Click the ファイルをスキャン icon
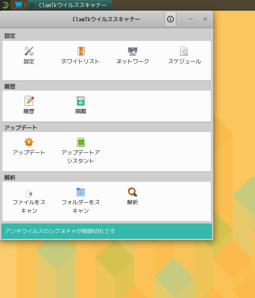The image size is (255, 298). pyautogui.click(x=29, y=193)
